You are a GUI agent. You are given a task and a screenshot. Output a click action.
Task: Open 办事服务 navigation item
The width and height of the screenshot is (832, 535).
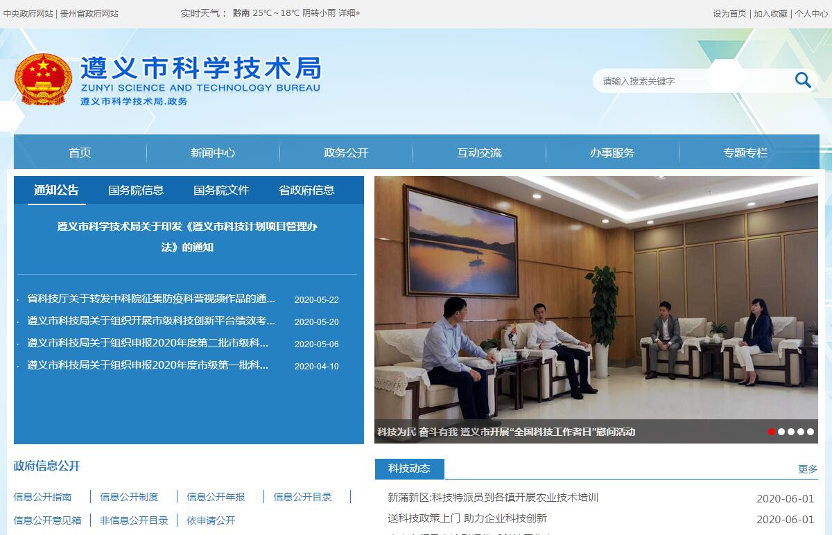(612, 153)
